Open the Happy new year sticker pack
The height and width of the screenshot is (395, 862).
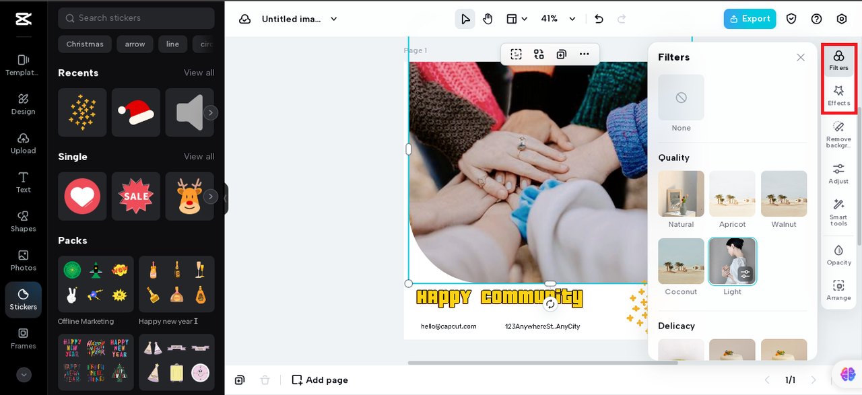pos(176,284)
